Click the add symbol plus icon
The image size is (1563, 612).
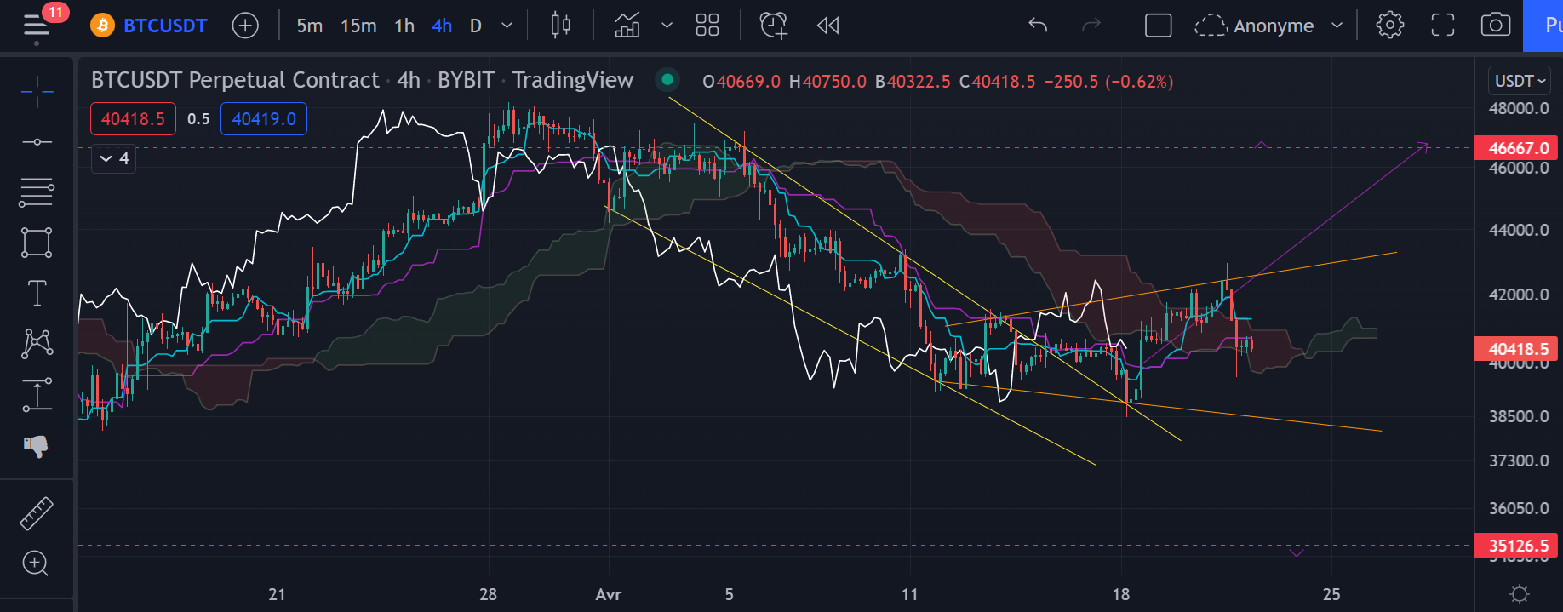coord(245,26)
